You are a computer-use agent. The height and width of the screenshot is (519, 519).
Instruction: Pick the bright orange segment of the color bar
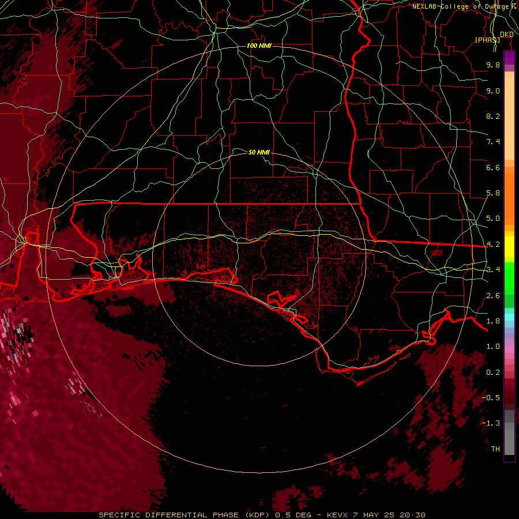pos(509,200)
